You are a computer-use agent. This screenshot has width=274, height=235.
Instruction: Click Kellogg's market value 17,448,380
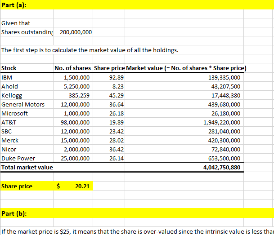[225, 95]
